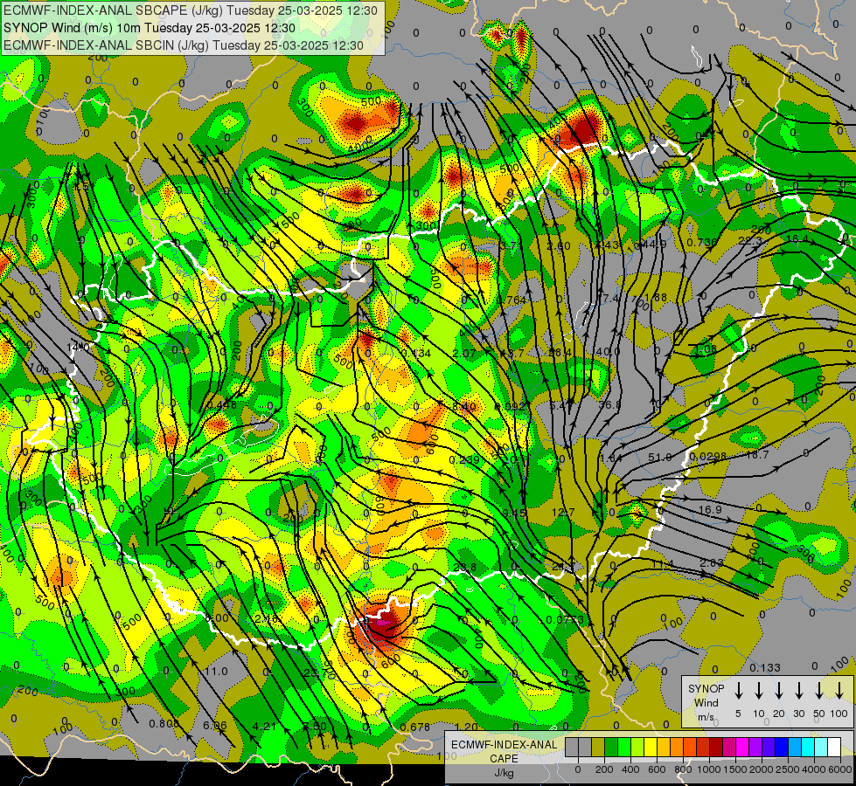The image size is (856, 786).
Task: Click the 11.0 value on the map
Action: click(216, 672)
